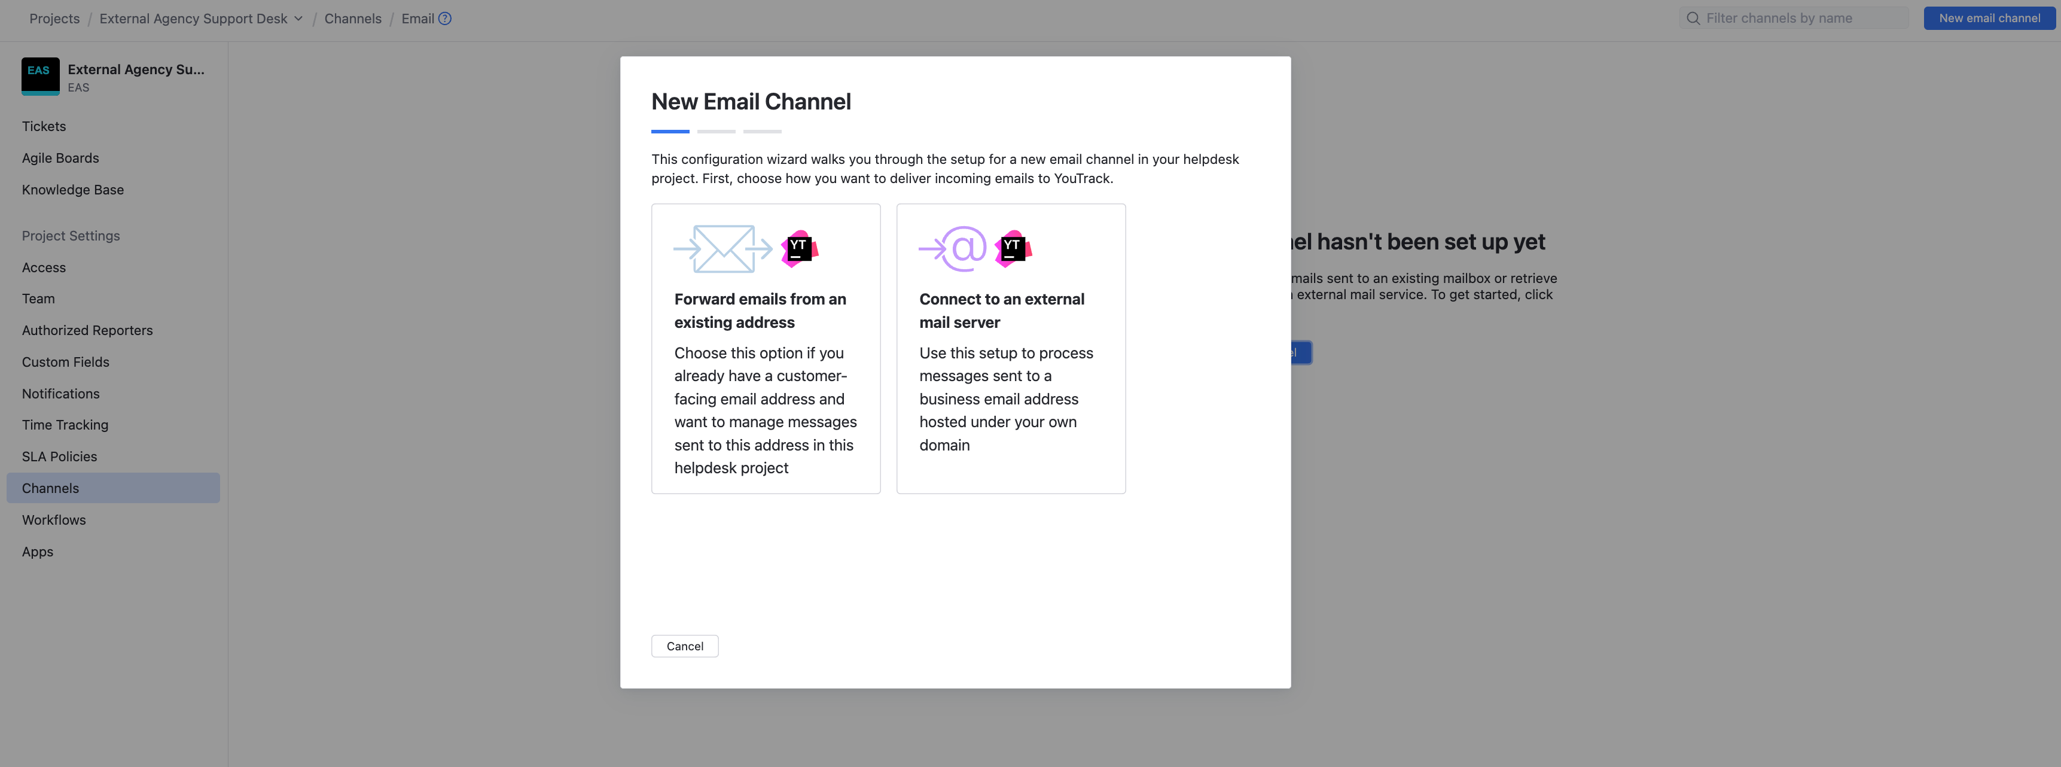Click Cancel to close the wizard

tap(684, 646)
